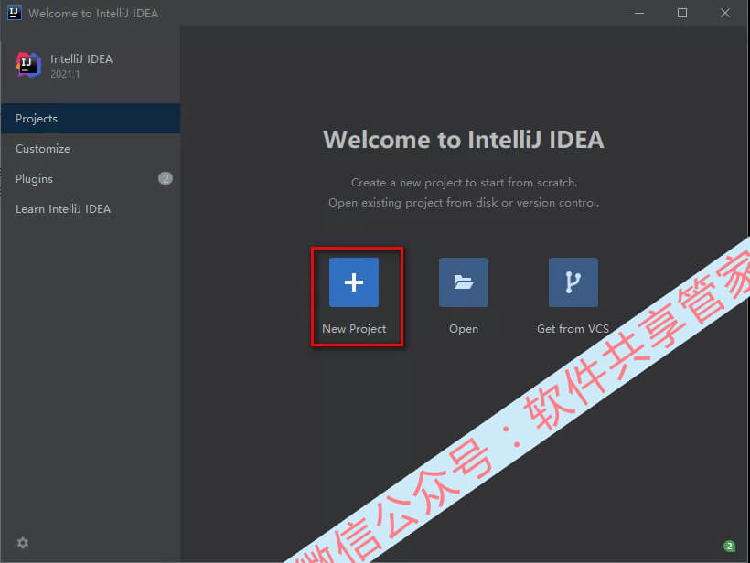Viewport: 750px width, 563px height.
Task: Click the Plugins update count badge
Action: (166, 178)
